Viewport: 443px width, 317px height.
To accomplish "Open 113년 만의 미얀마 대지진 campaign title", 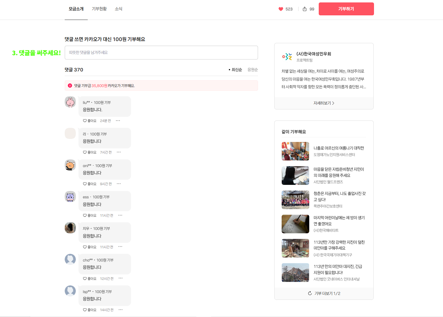I will 338,269.
